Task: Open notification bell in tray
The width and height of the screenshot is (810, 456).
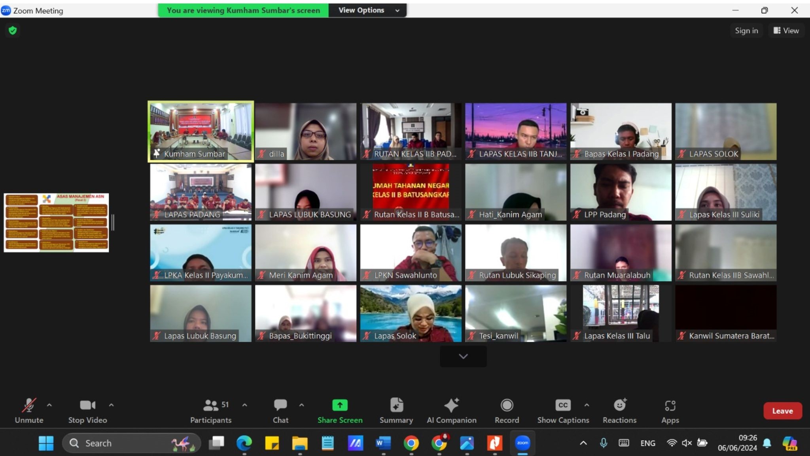Action: (x=767, y=443)
